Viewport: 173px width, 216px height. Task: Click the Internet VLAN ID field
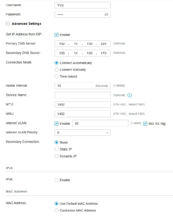100,123
